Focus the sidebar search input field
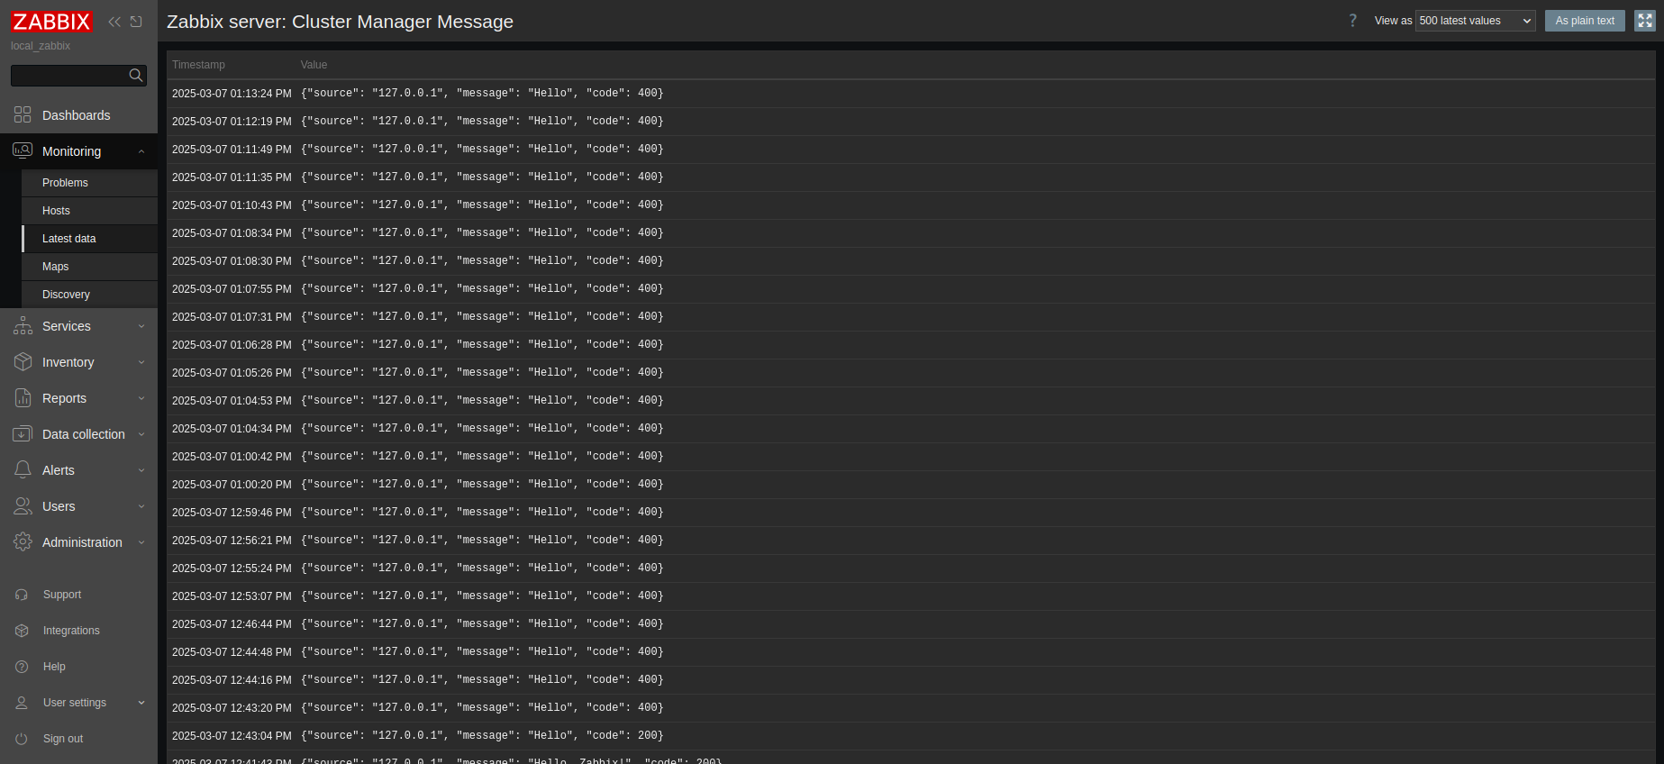The height and width of the screenshot is (764, 1664). 68,76
